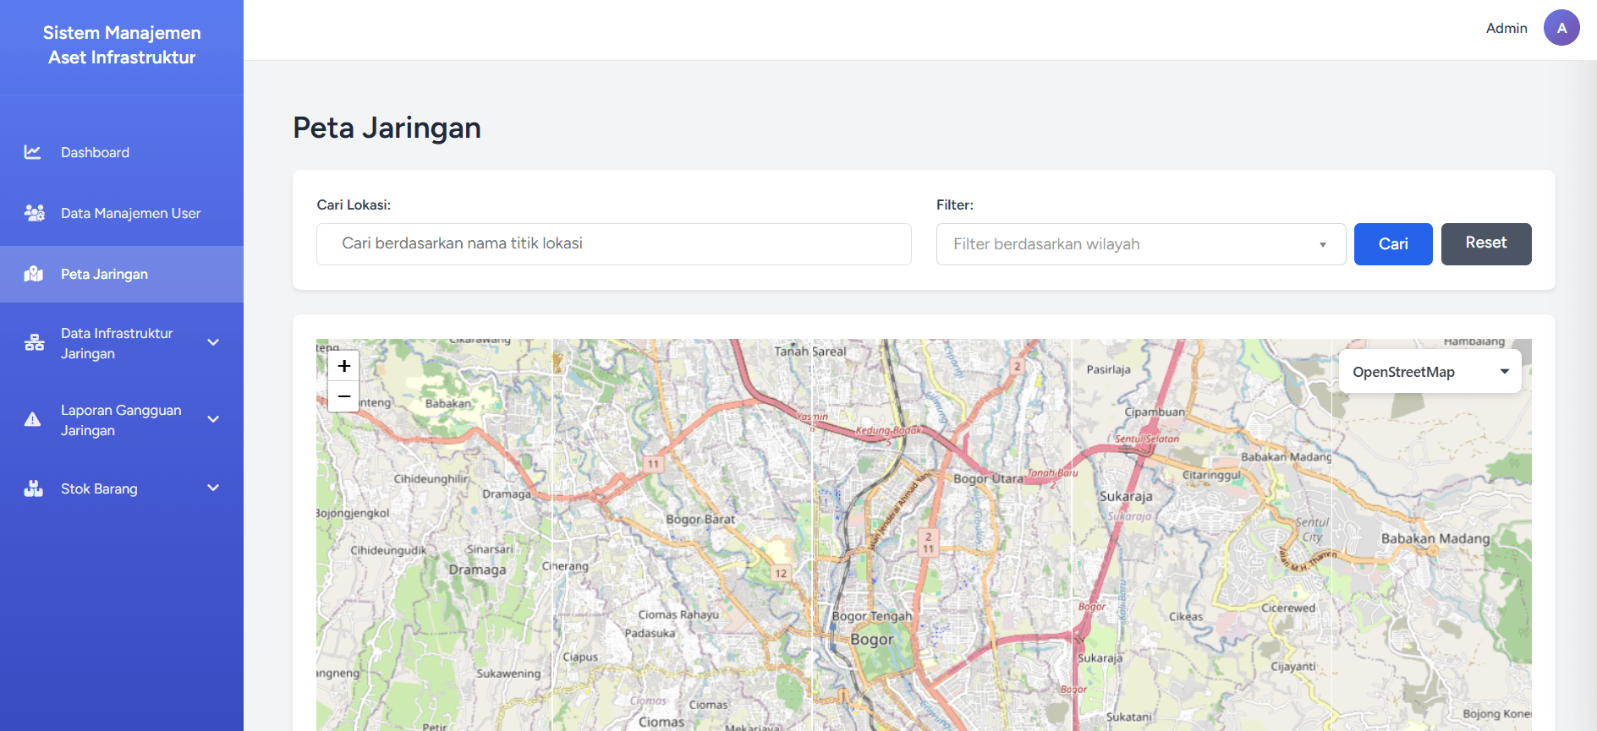The image size is (1597, 731).
Task: Zoom in the map with plus button
Action: (x=343, y=366)
